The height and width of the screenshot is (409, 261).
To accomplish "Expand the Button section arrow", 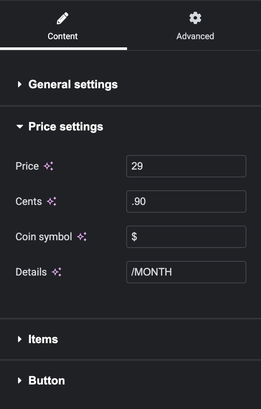I will pyautogui.click(x=19, y=381).
